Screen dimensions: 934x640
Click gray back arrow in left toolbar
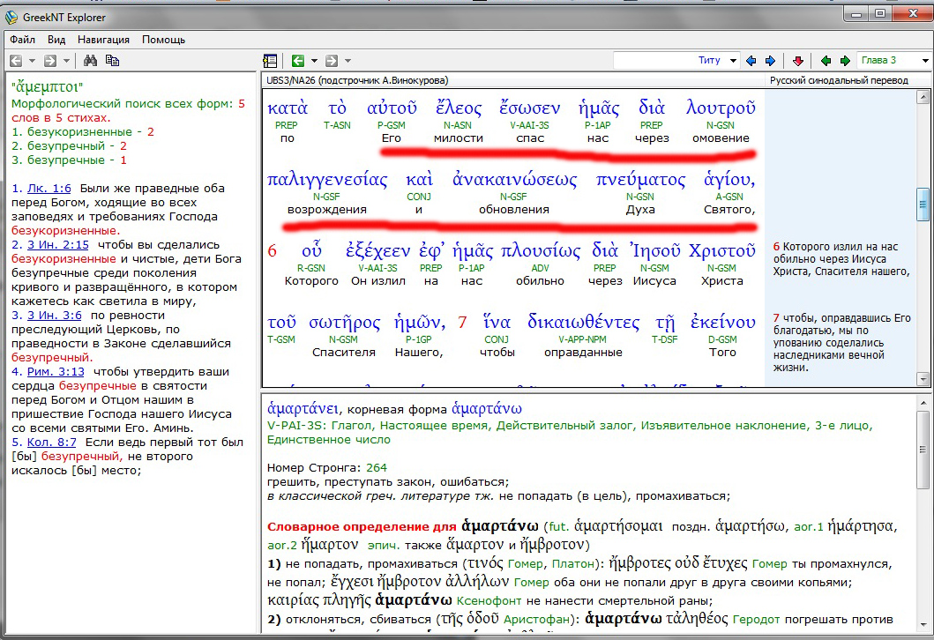click(x=16, y=61)
